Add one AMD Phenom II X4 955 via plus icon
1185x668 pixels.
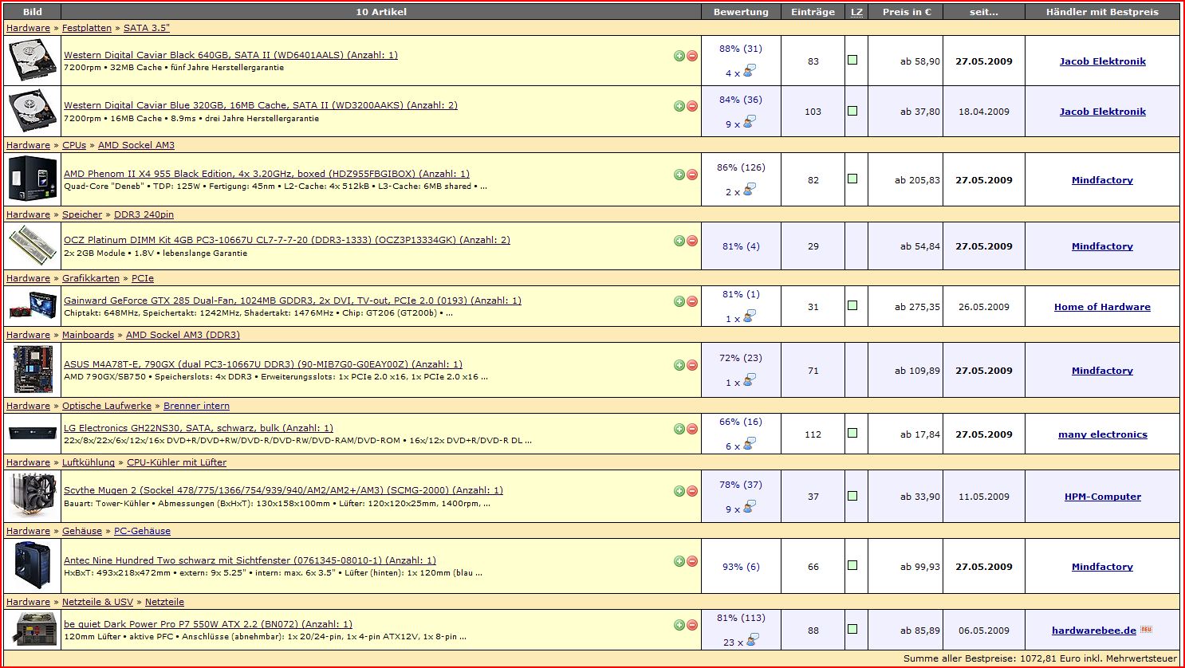(679, 175)
